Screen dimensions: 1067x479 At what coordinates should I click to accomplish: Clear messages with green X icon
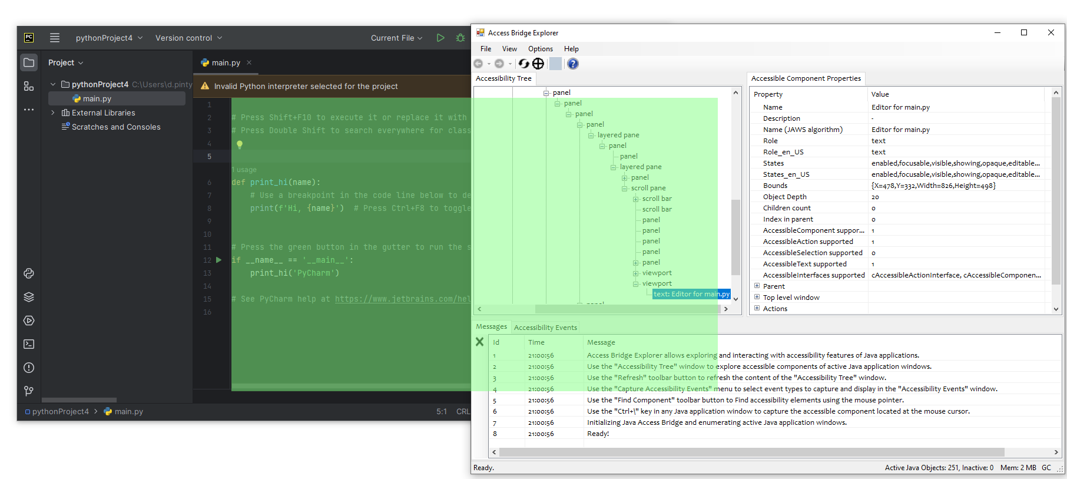pos(480,342)
